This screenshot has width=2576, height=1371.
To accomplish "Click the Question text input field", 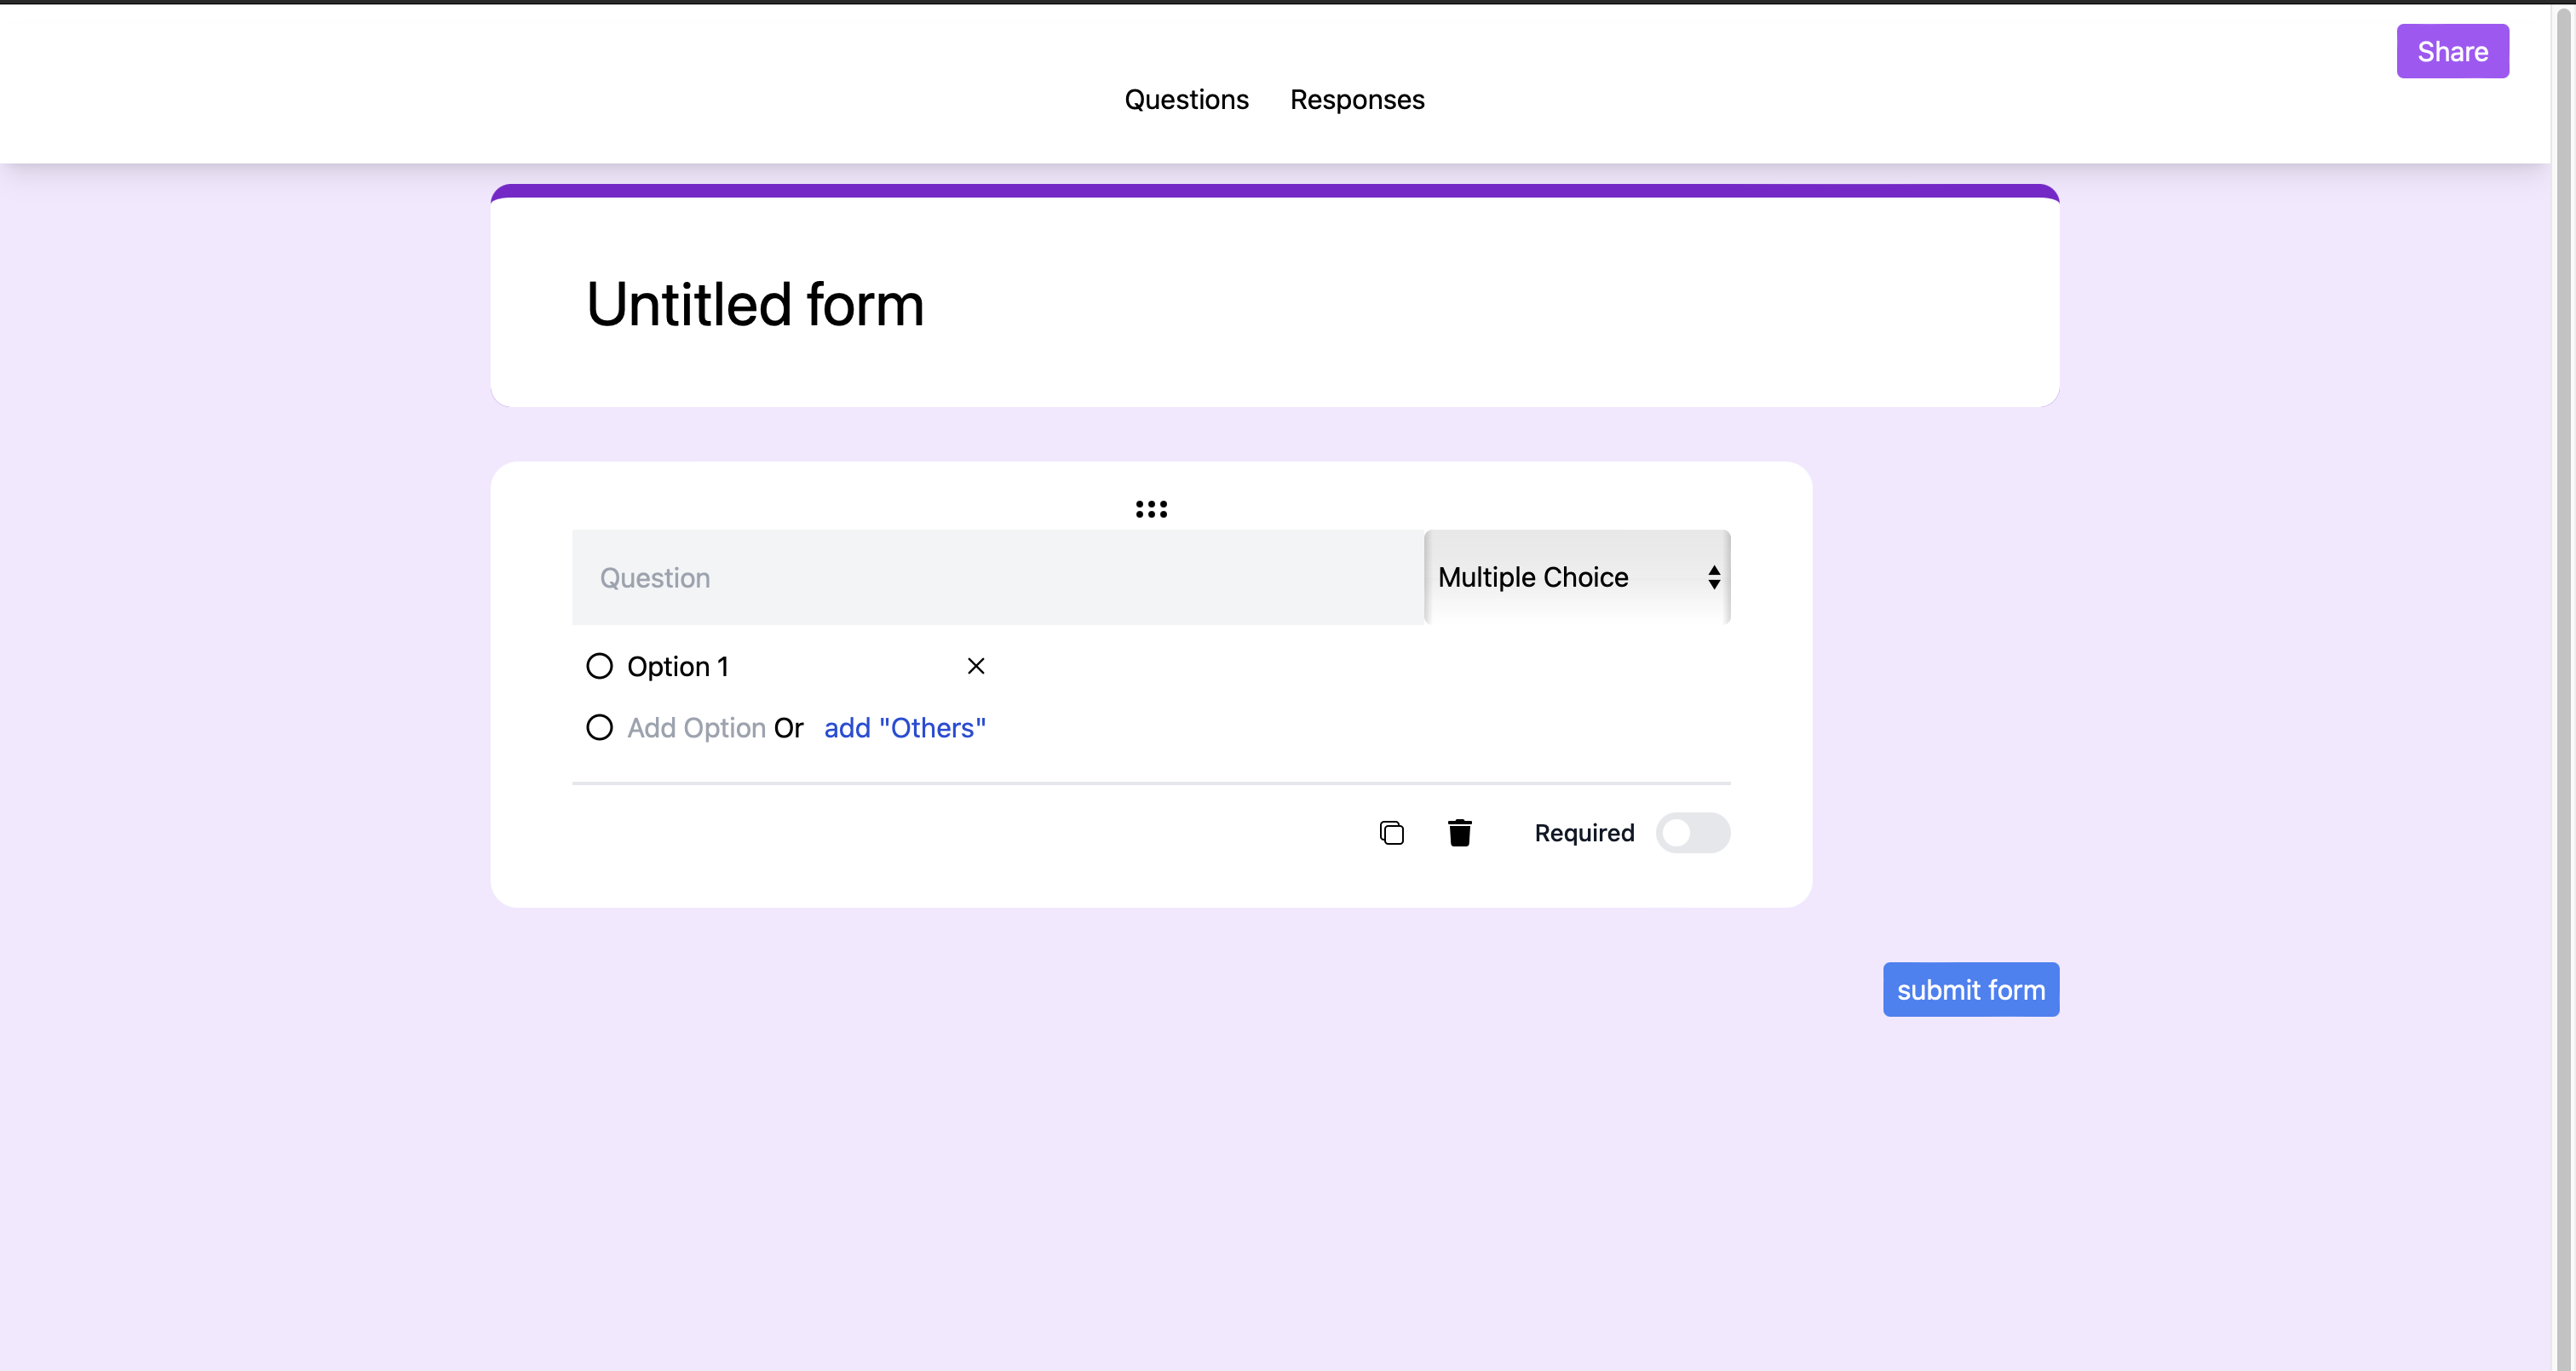I will 997,577.
